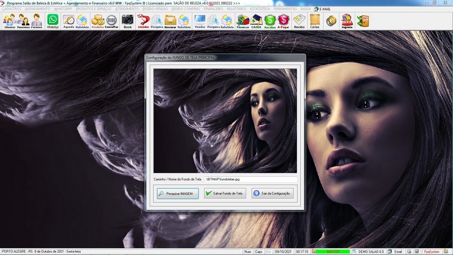Open the FINANCEIRO menu

pos(214,9)
